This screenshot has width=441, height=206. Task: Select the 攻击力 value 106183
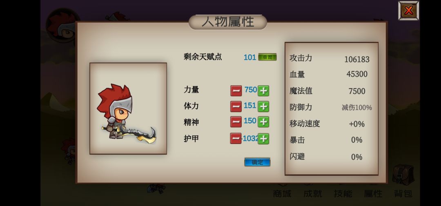coord(356,59)
